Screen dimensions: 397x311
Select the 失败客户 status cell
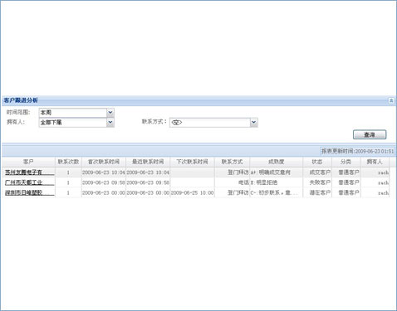tap(317, 182)
